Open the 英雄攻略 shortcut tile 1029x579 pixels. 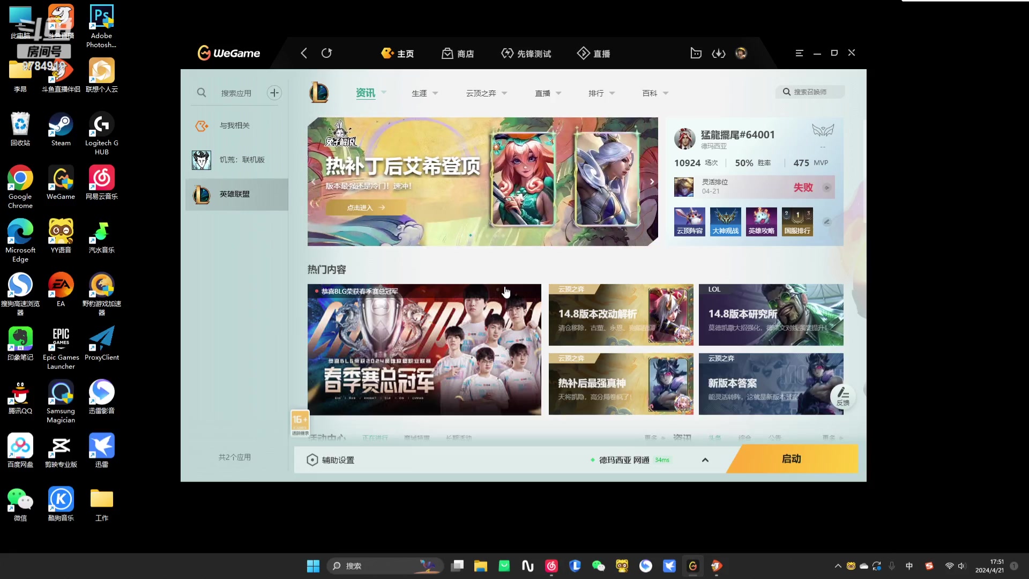(x=762, y=222)
